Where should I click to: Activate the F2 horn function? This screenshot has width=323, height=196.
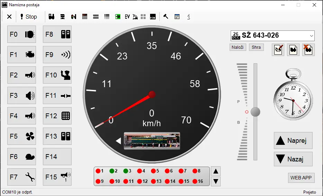(21, 75)
